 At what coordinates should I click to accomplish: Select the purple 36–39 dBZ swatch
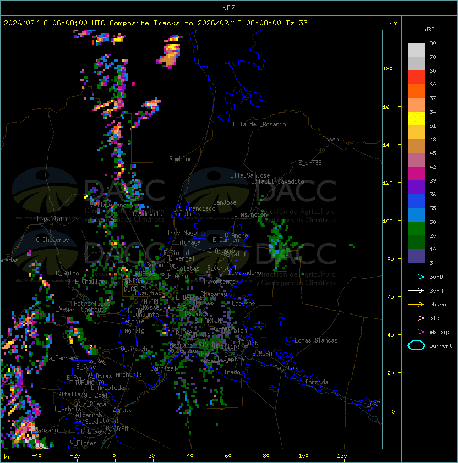pyautogui.click(x=416, y=187)
